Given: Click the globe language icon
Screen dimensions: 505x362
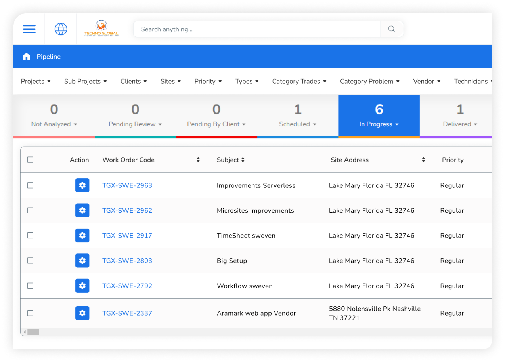Looking at the screenshot, I should coord(61,29).
